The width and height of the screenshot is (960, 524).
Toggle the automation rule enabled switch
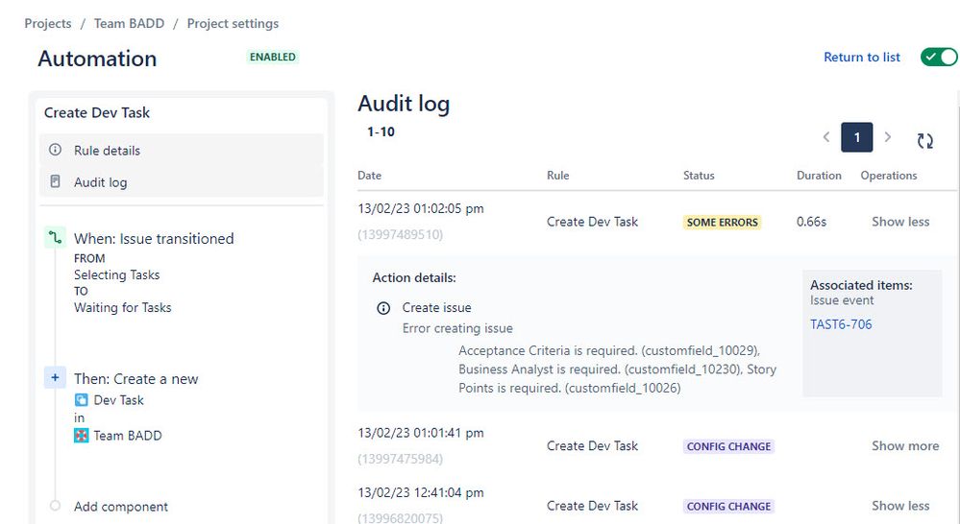[939, 57]
